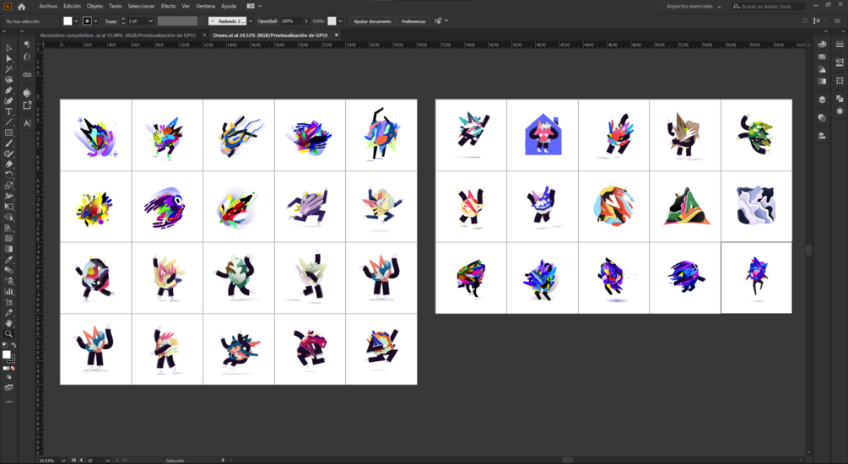Screen dimensions: 848x464
Task: Increase stroke weight with stepper
Action: pyautogui.click(x=123, y=19)
